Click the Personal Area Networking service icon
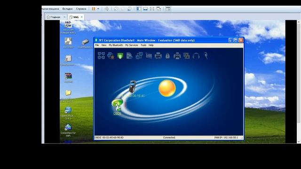301x169 pixels. (x=101, y=56)
